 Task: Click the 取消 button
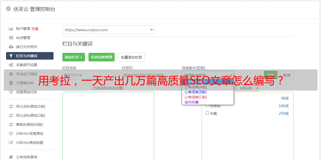point(287,75)
